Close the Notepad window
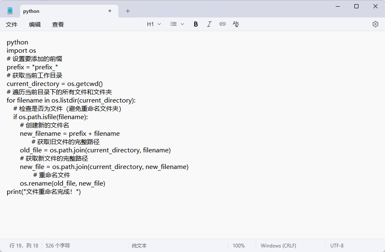This screenshot has width=385, height=252. click(x=375, y=6)
